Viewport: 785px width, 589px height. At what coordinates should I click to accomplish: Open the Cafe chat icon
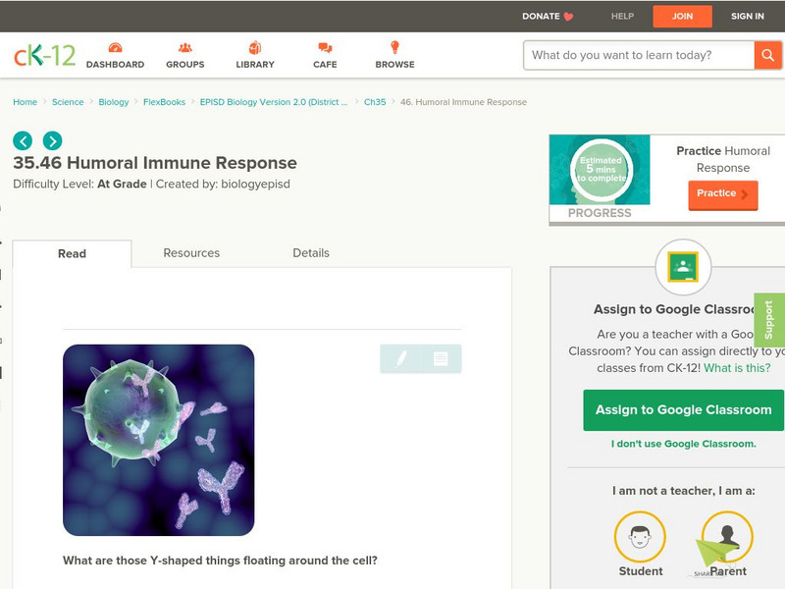(x=325, y=48)
